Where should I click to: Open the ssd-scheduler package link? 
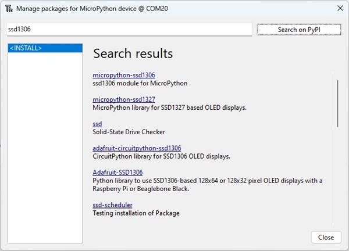112,205
